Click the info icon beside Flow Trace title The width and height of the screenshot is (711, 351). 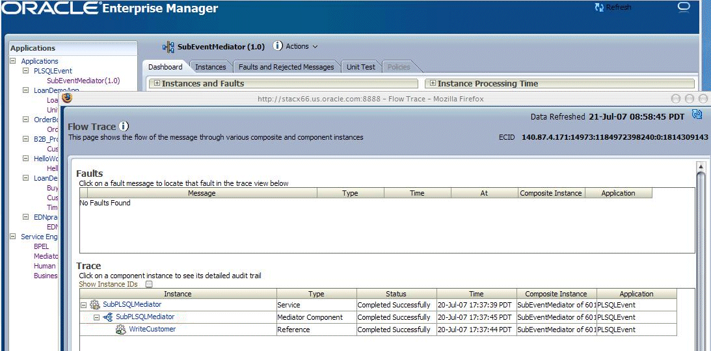click(x=124, y=126)
